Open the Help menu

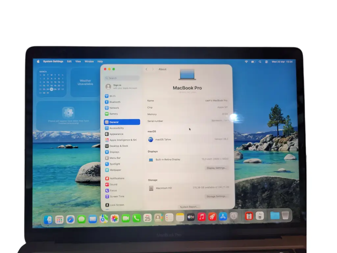pyautogui.click(x=100, y=61)
